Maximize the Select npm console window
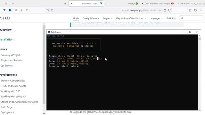The height and width of the screenshot is (115, 205). point(190,32)
